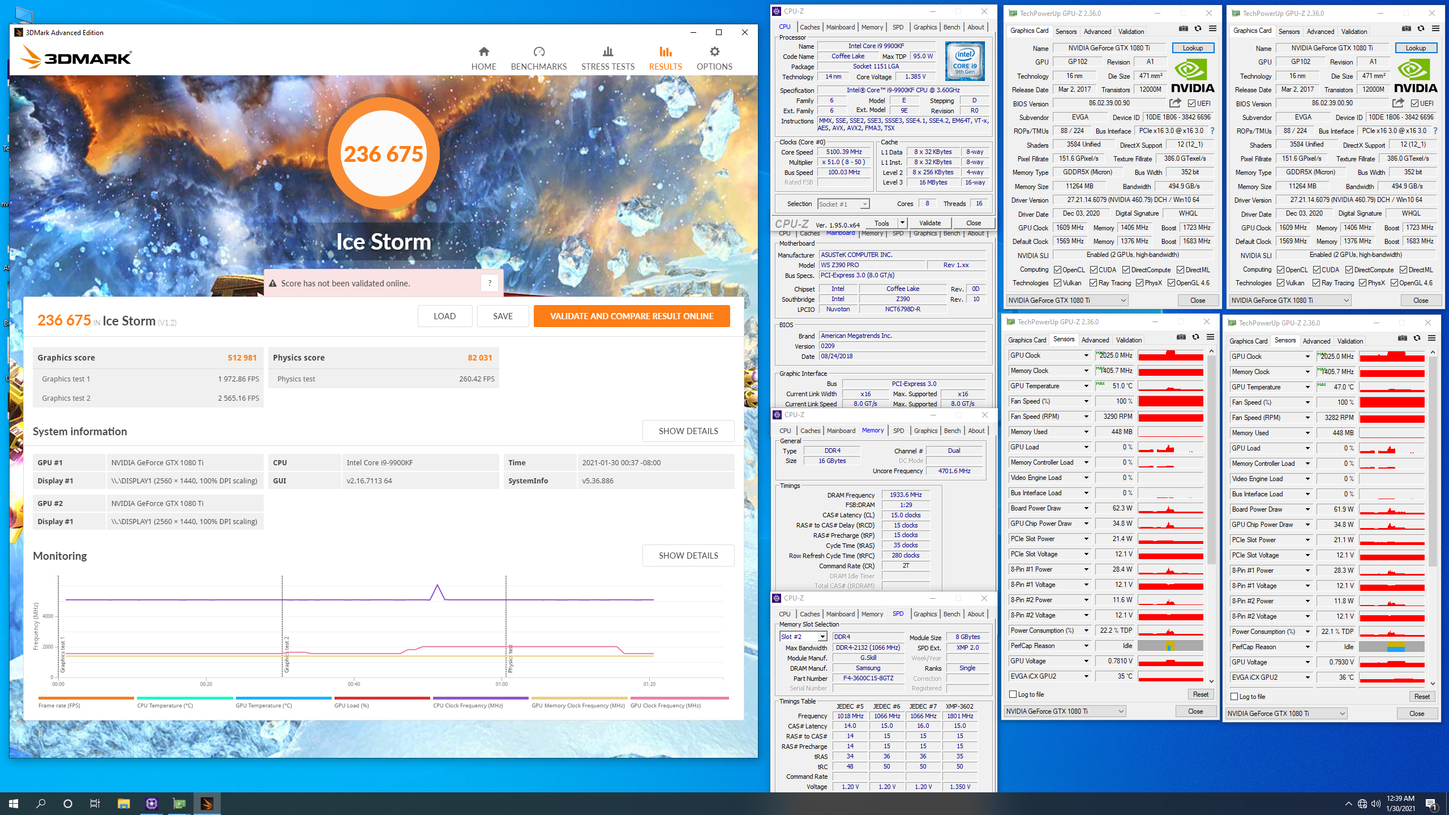Open GPU selection dropdown in top-right GPU-Z
The image size is (1449, 815).
pos(1290,301)
